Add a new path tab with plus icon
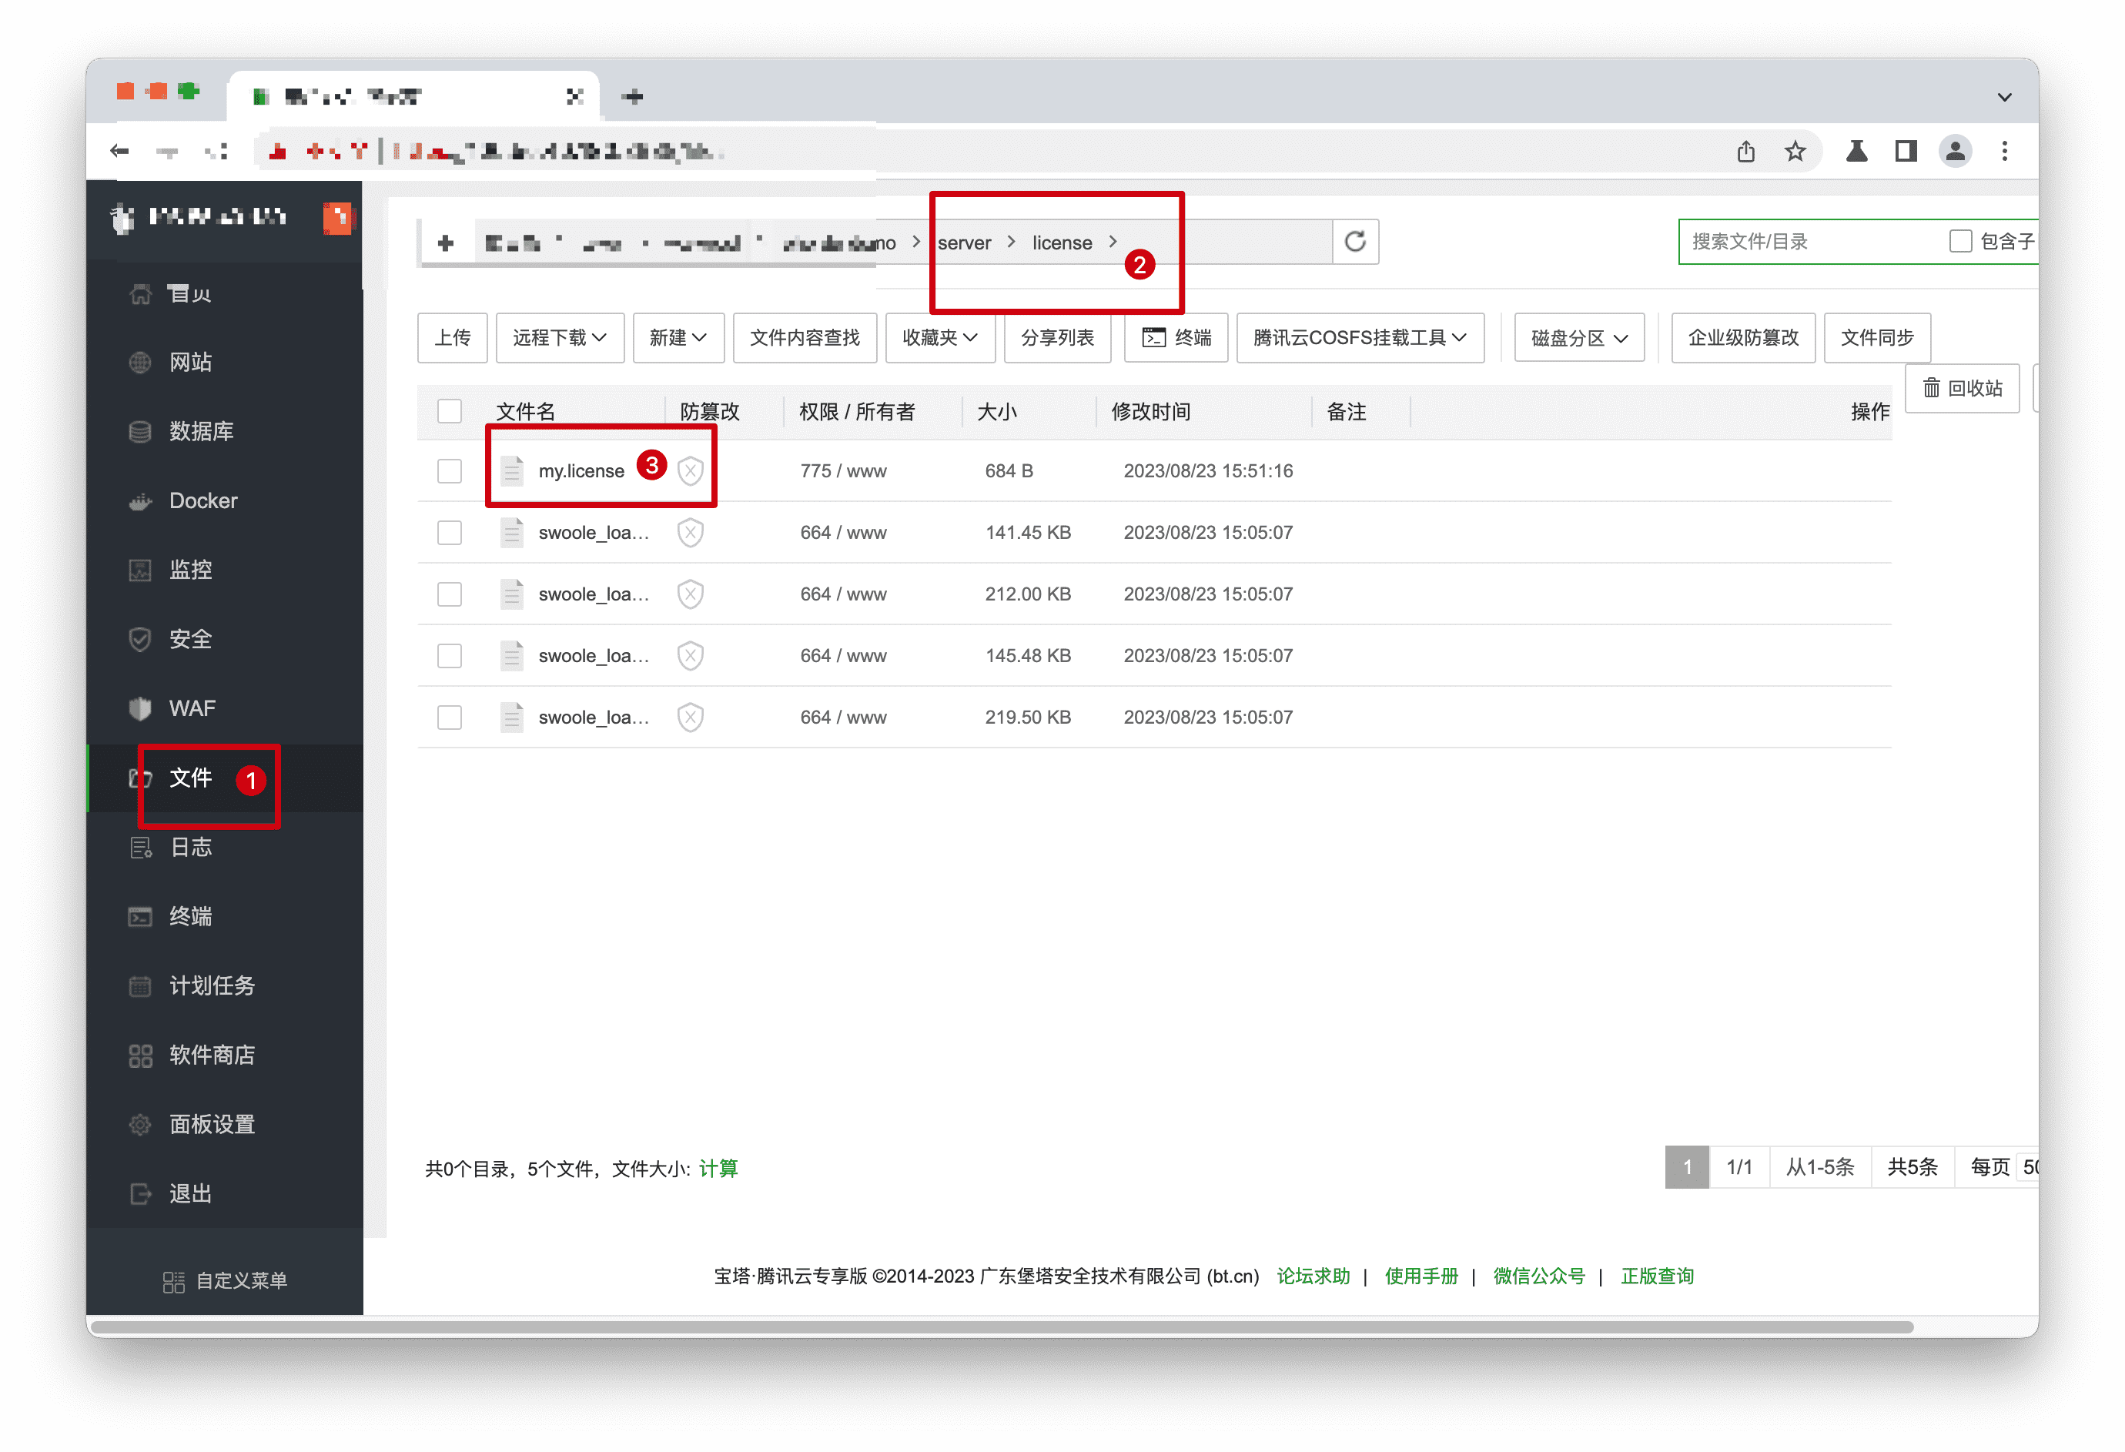 (x=445, y=243)
